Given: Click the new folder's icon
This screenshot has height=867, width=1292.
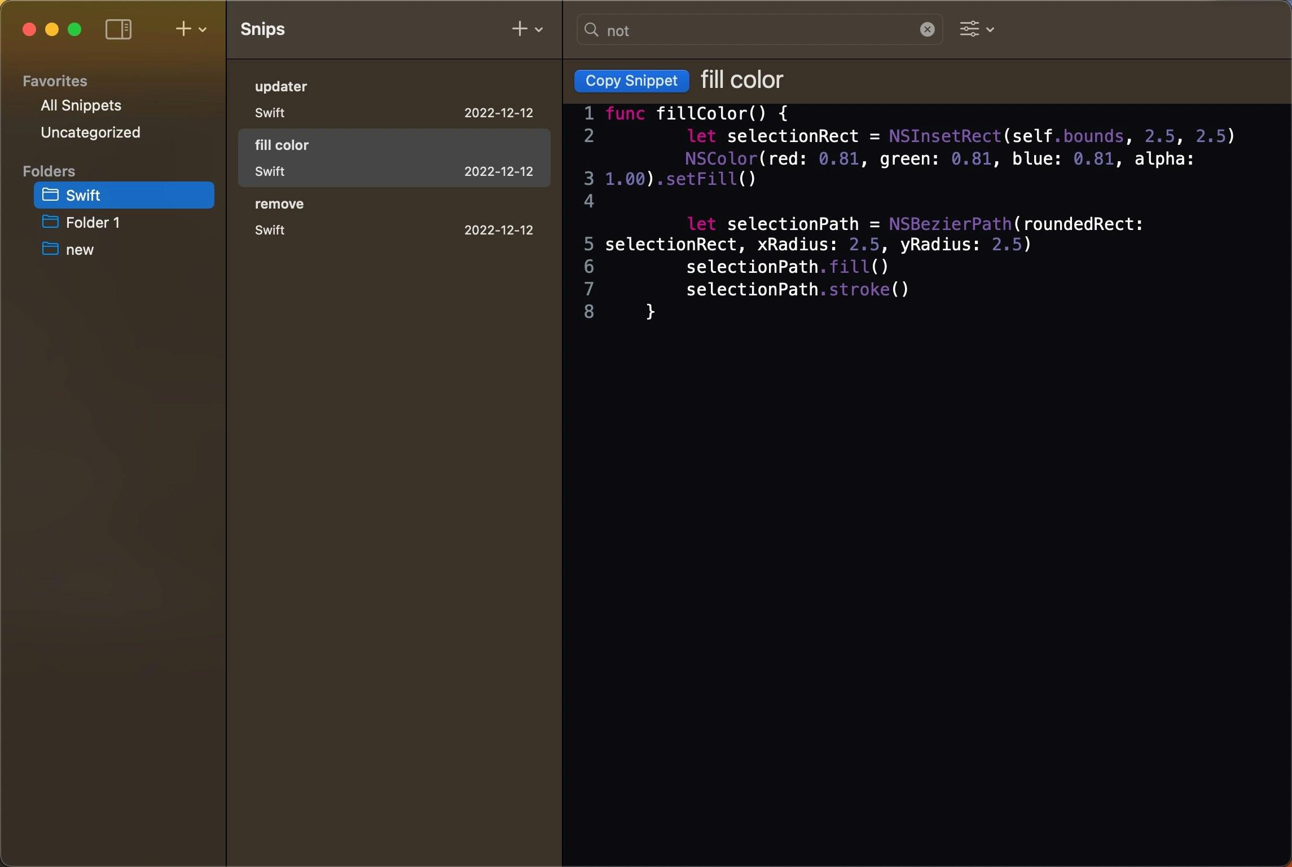Looking at the screenshot, I should point(50,249).
